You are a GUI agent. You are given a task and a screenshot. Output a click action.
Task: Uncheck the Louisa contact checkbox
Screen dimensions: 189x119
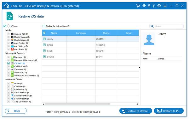click(x=44, y=56)
